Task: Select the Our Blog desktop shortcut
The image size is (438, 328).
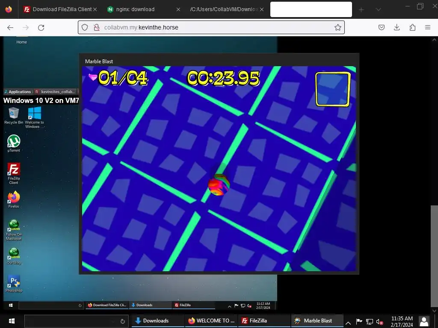Action: click(x=13, y=256)
